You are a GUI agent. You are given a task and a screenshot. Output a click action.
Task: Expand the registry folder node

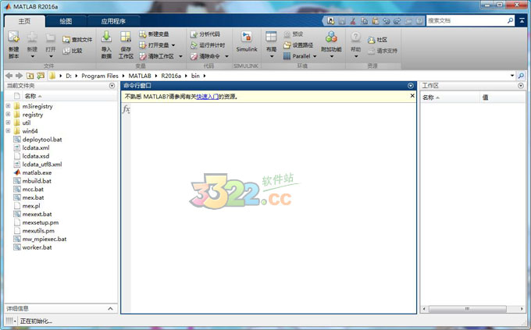point(8,115)
